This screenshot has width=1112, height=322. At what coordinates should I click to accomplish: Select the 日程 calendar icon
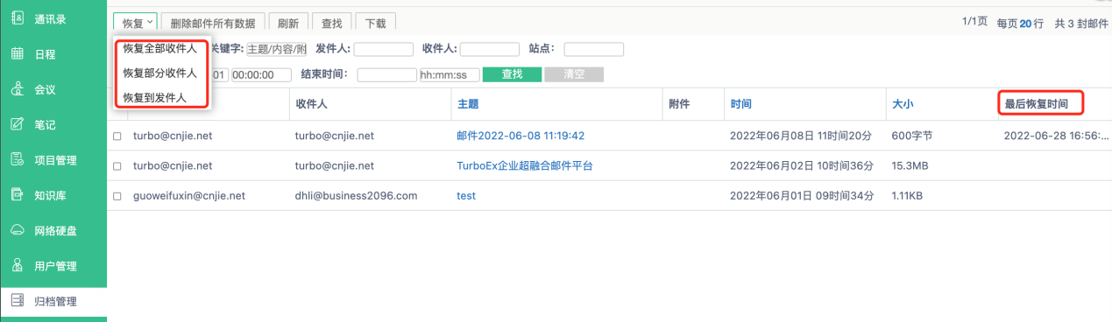point(17,54)
